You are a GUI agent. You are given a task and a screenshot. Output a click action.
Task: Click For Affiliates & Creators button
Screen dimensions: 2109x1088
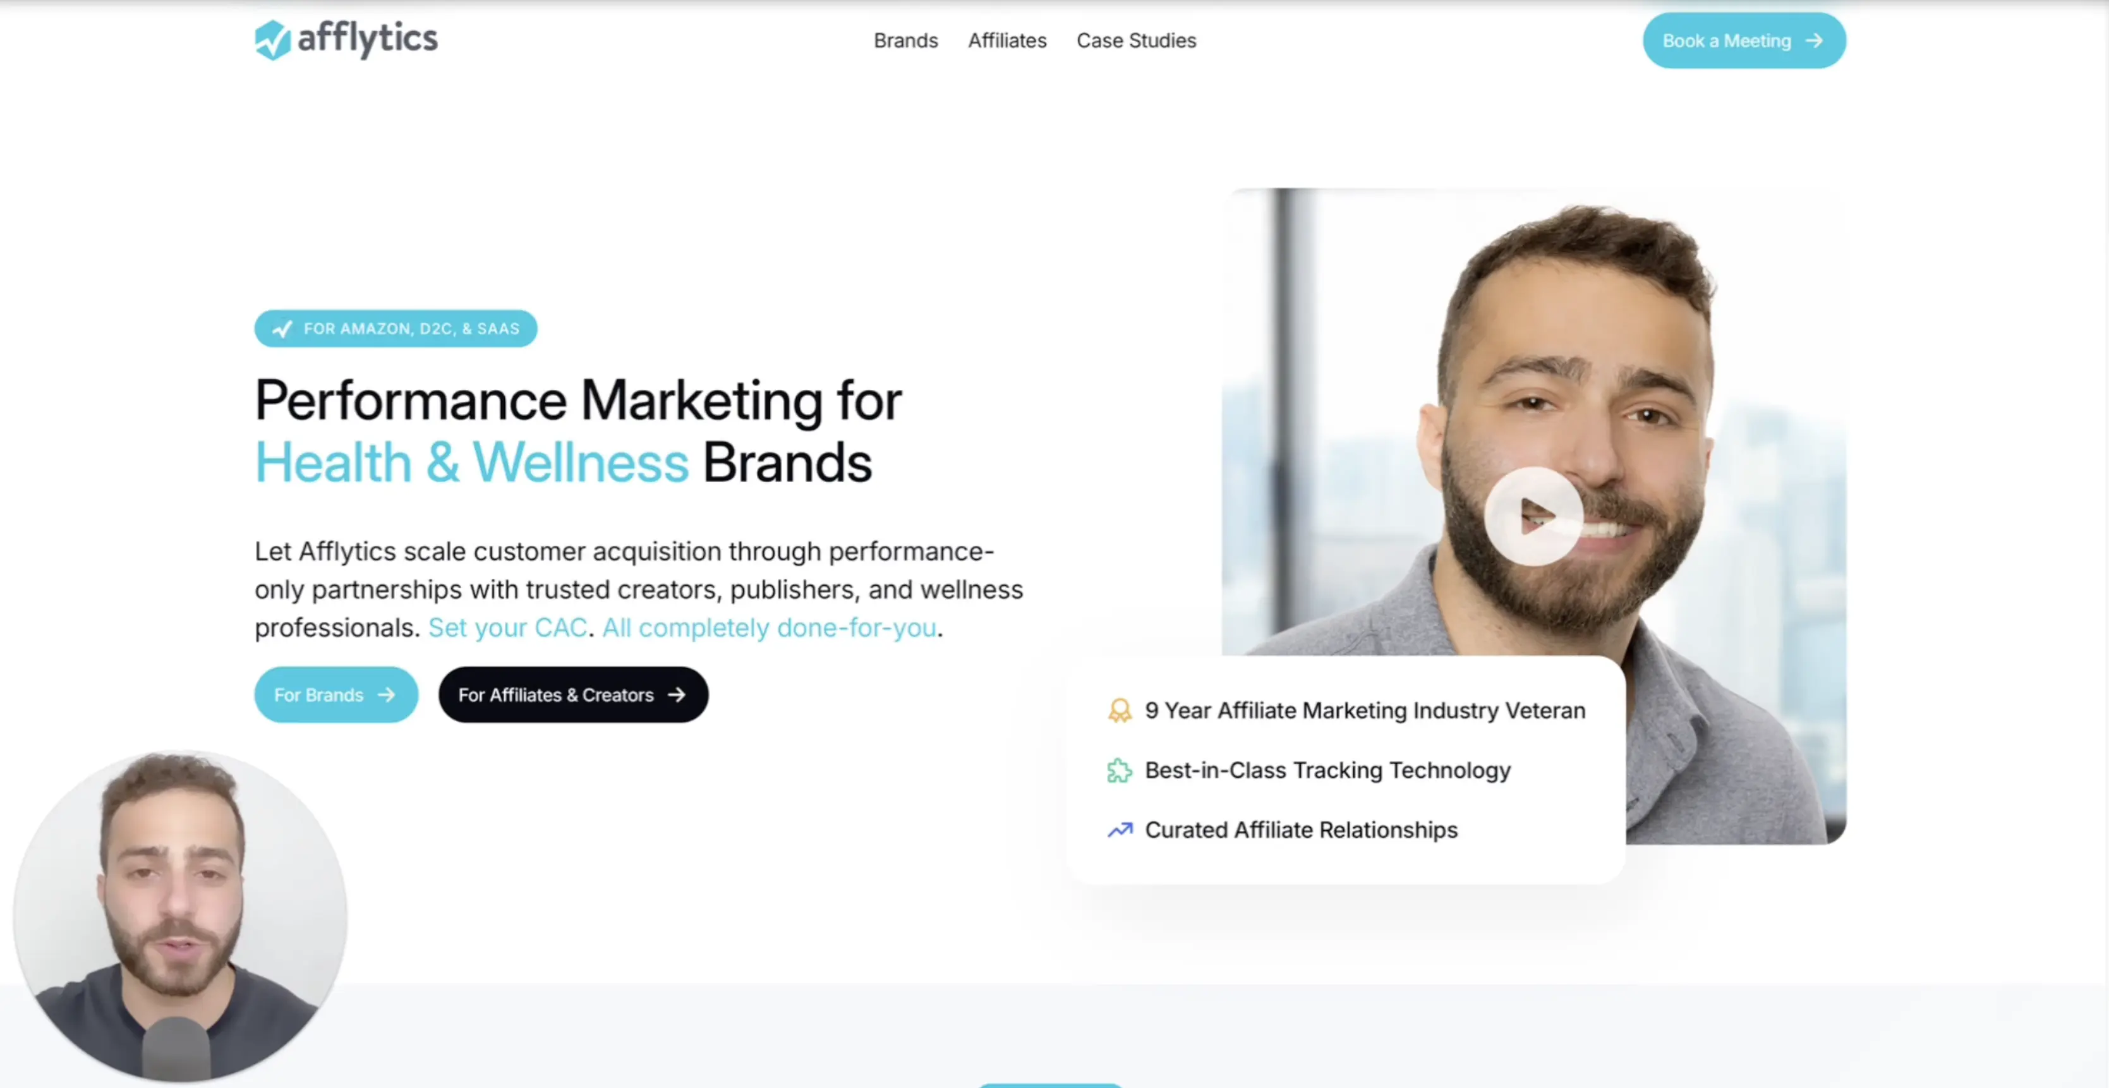click(573, 694)
